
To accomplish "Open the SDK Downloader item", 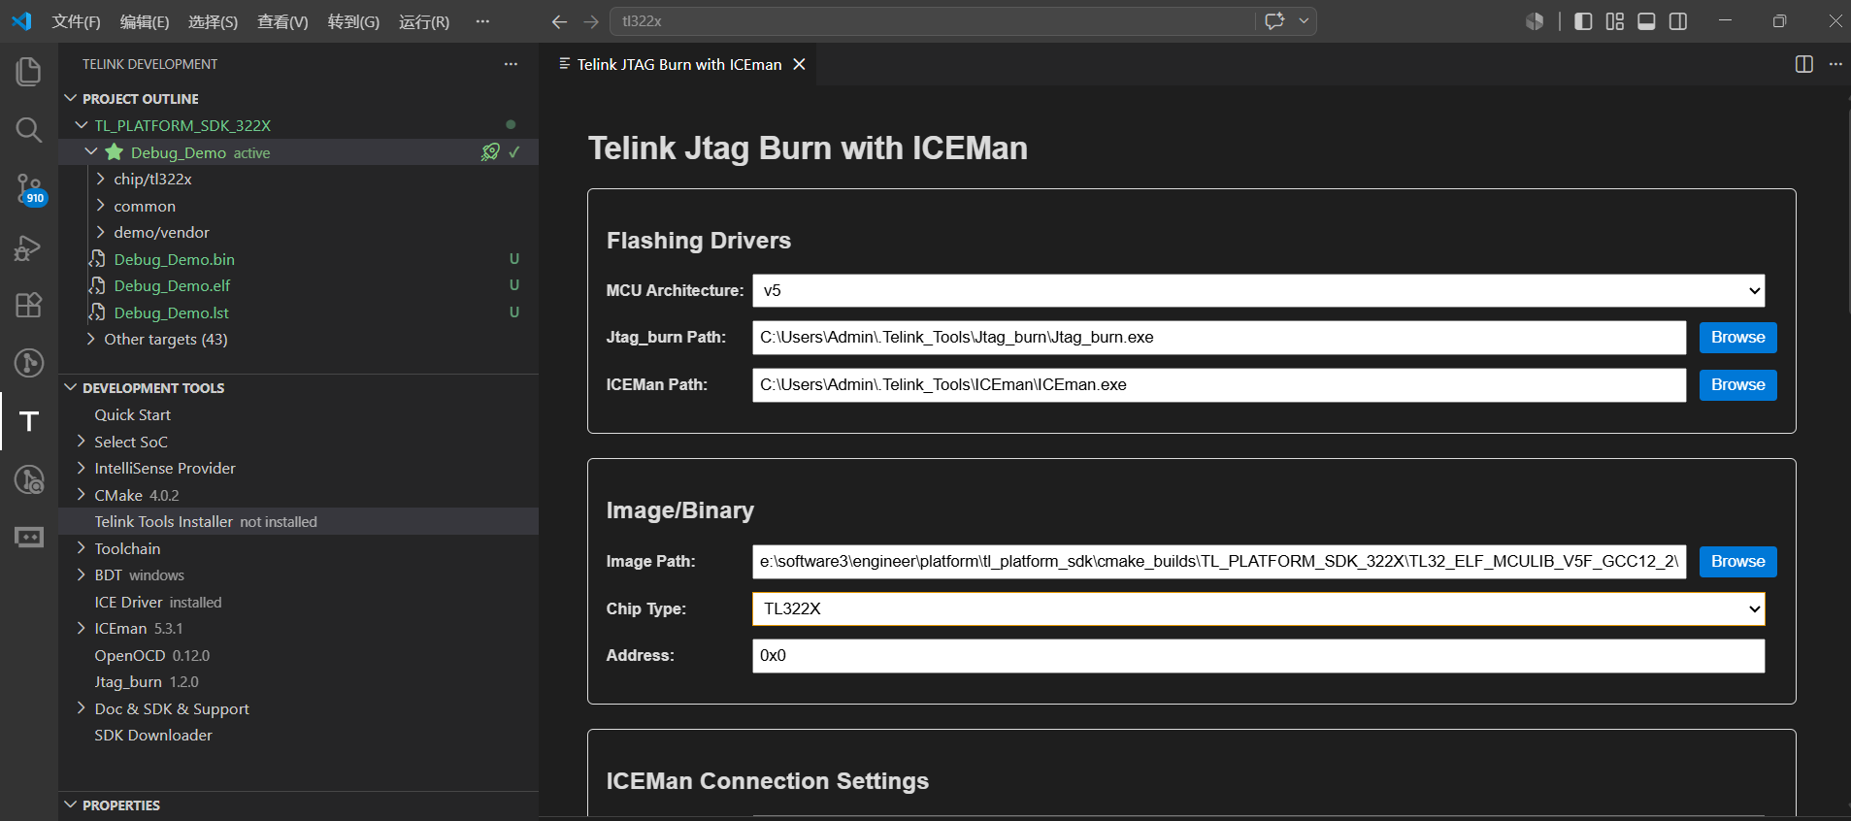I will click(x=153, y=736).
